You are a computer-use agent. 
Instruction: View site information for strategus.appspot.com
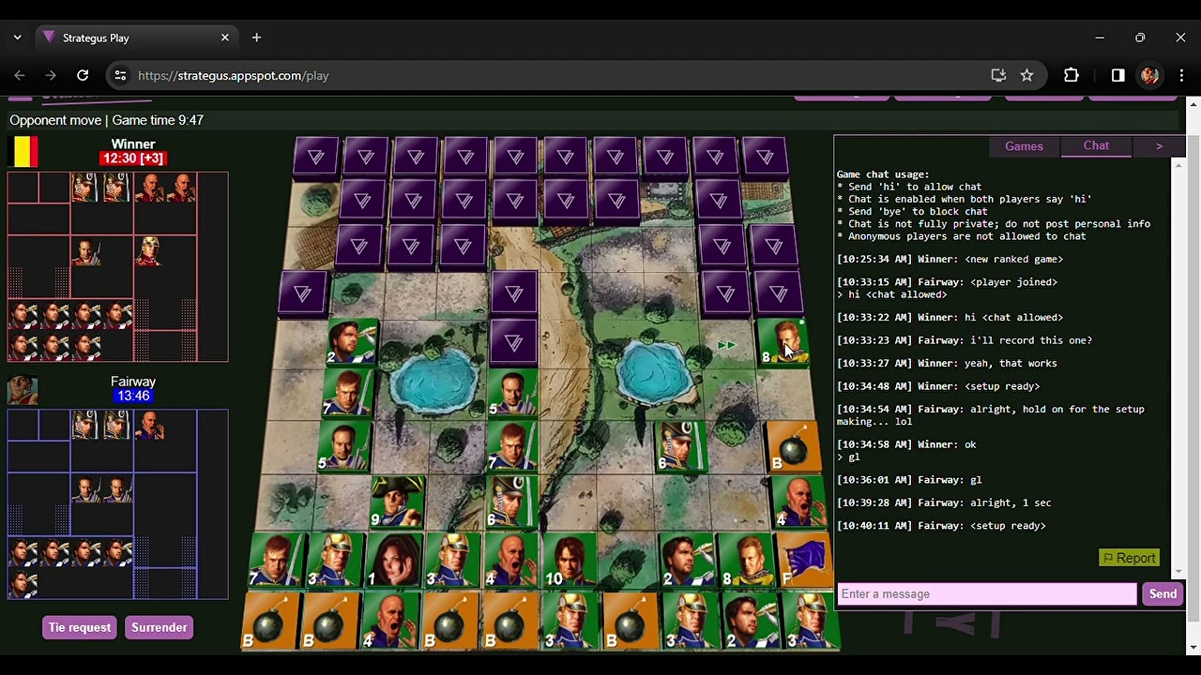tap(119, 75)
